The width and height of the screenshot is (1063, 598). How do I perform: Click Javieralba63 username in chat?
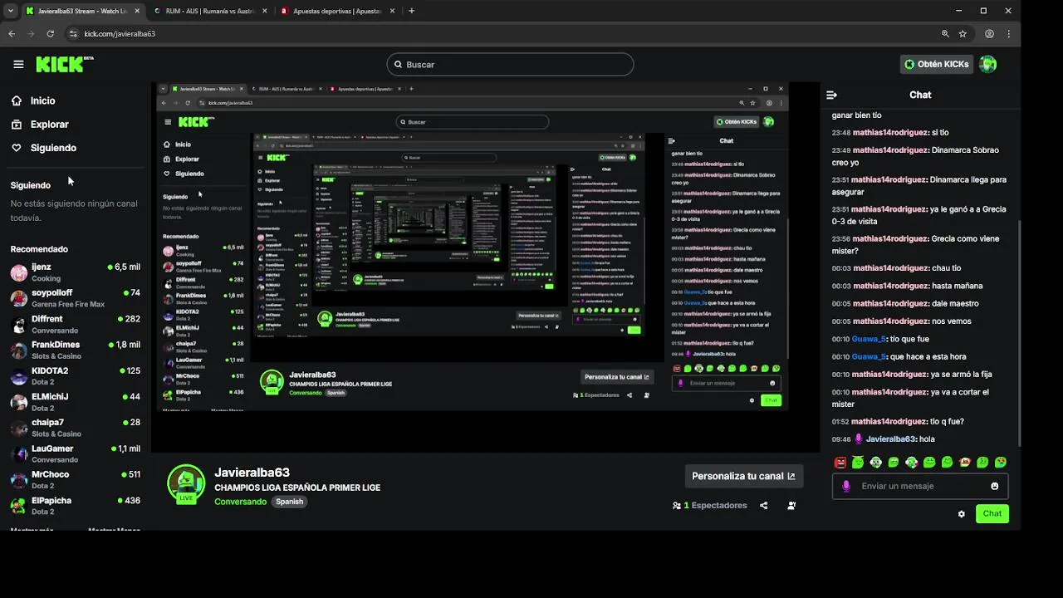891,439
